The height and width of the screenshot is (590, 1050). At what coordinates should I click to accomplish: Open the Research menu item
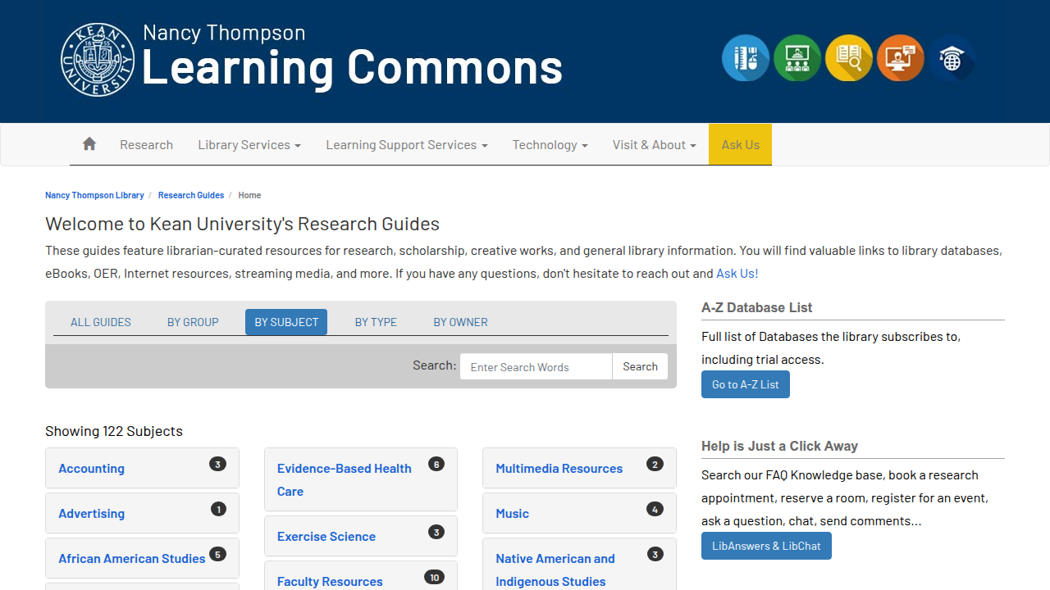(146, 144)
